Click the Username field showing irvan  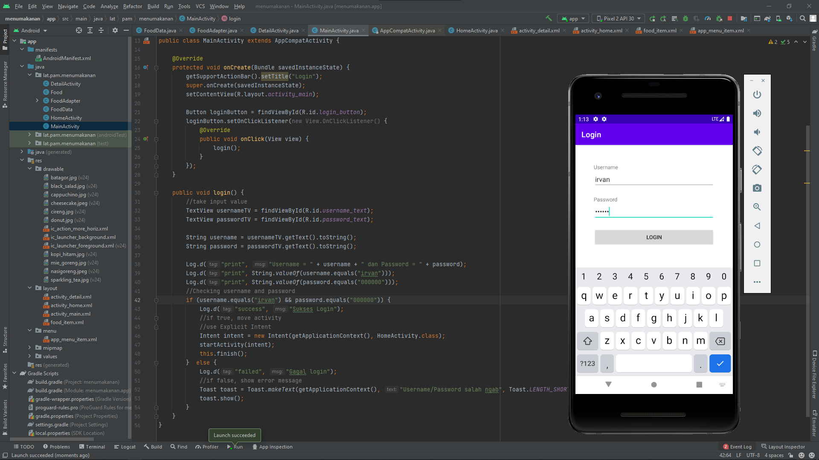(x=653, y=179)
